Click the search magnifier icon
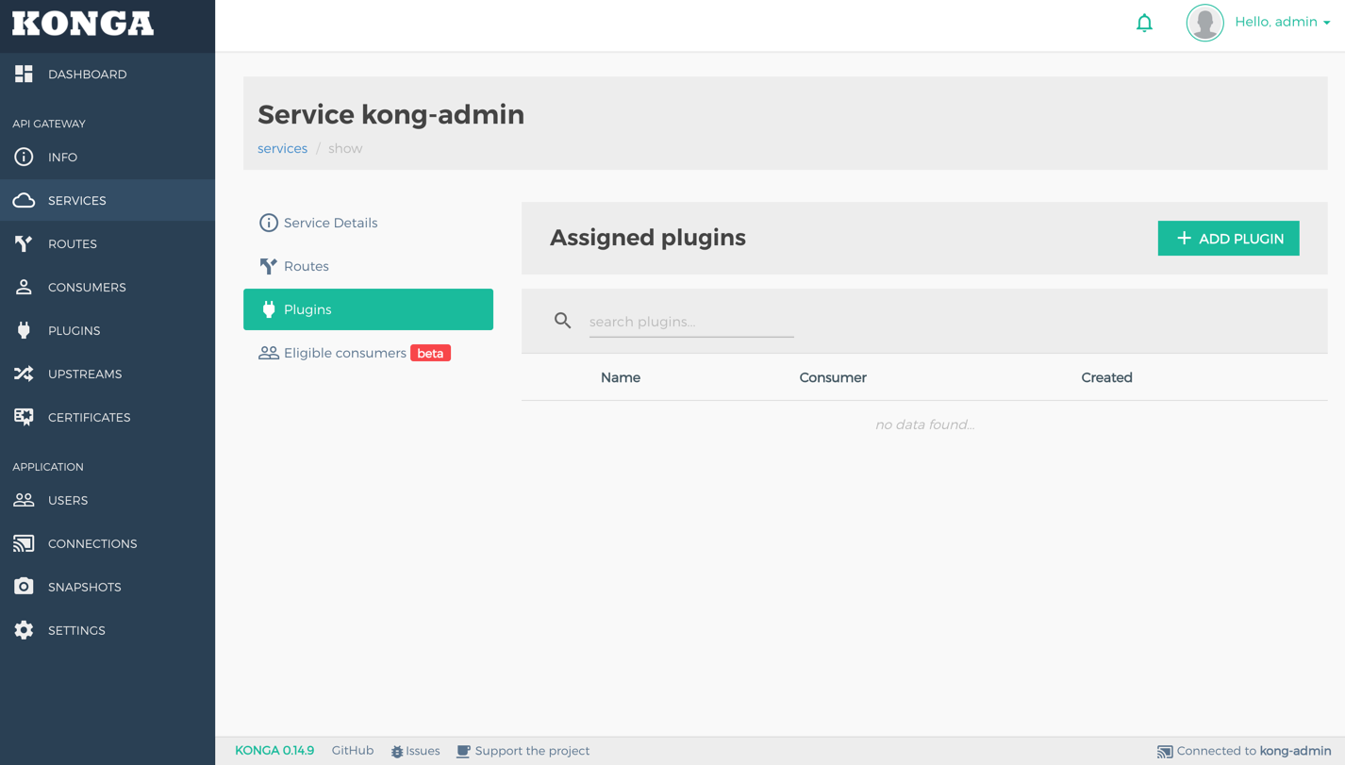The height and width of the screenshot is (765, 1345). [562, 321]
